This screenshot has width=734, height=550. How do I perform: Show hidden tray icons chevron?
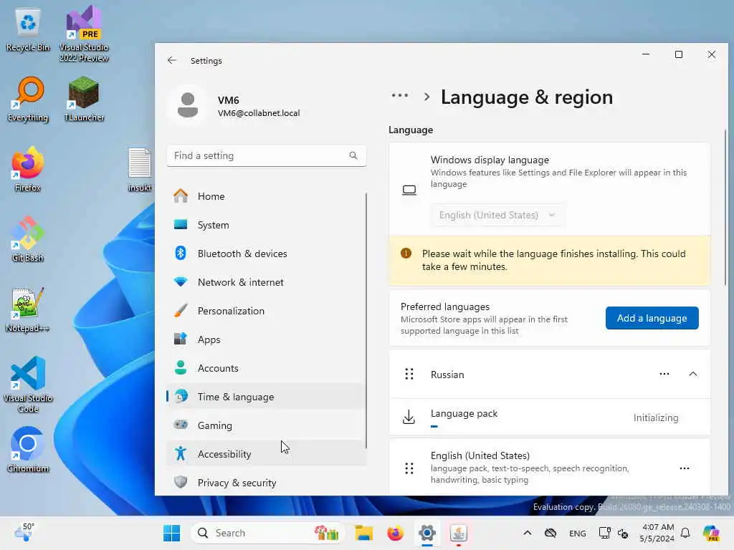[527, 533]
